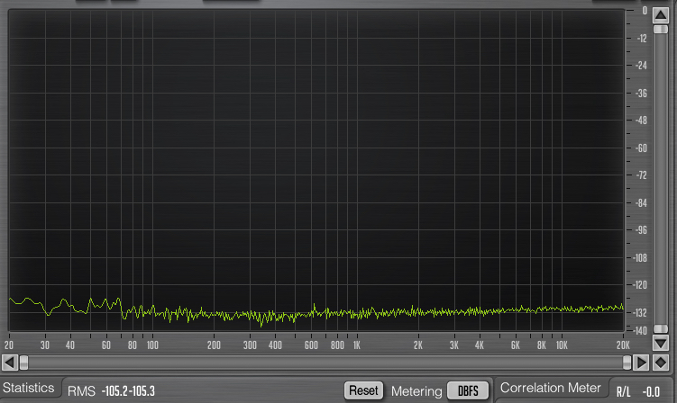677x403 pixels.
Task: Click the -12 dB scale label
Action: click(x=642, y=39)
